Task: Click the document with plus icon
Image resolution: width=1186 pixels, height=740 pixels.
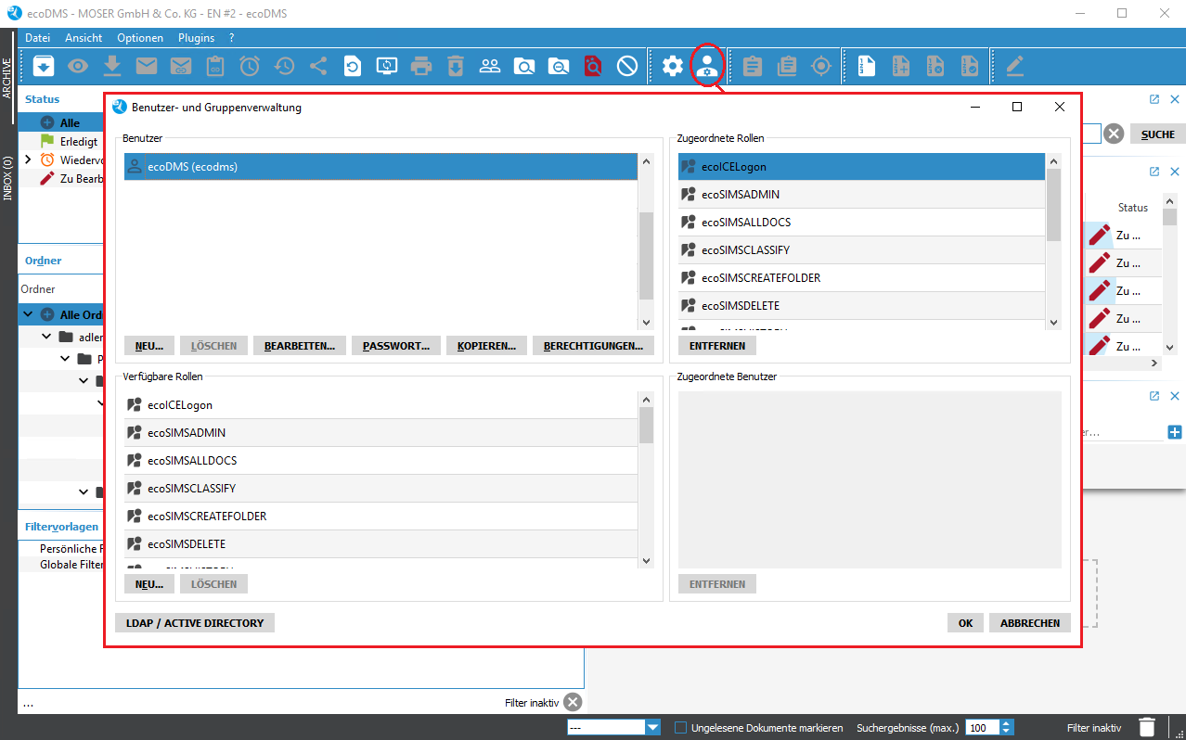Action: (x=901, y=66)
